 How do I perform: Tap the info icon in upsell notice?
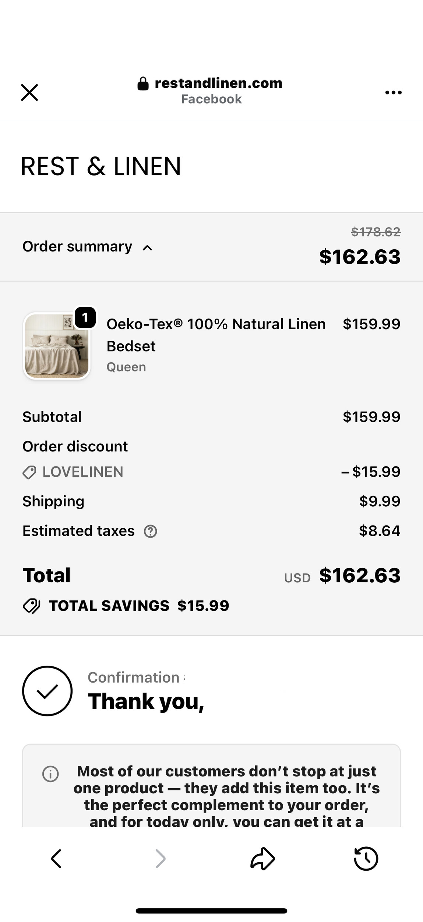50,774
